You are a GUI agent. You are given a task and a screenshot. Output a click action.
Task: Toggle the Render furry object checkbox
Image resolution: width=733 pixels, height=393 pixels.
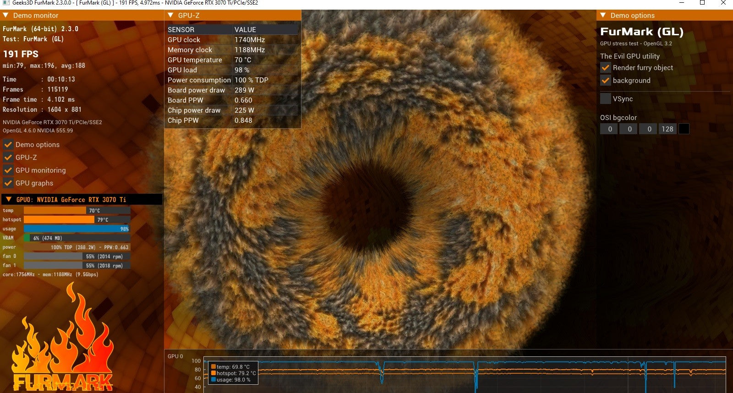[x=606, y=67]
